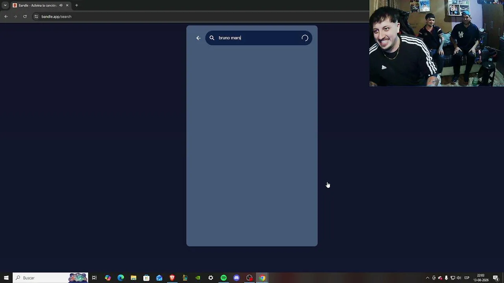The width and height of the screenshot is (504, 283).
Task: Select the "Bandle - Adivina la canción" tab
Action: point(41,6)
